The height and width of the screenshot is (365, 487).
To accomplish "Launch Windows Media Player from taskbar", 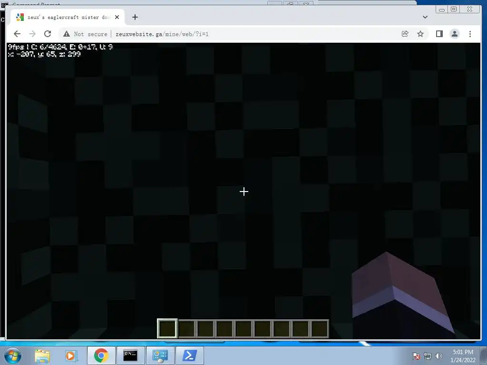I will (71, 355).
